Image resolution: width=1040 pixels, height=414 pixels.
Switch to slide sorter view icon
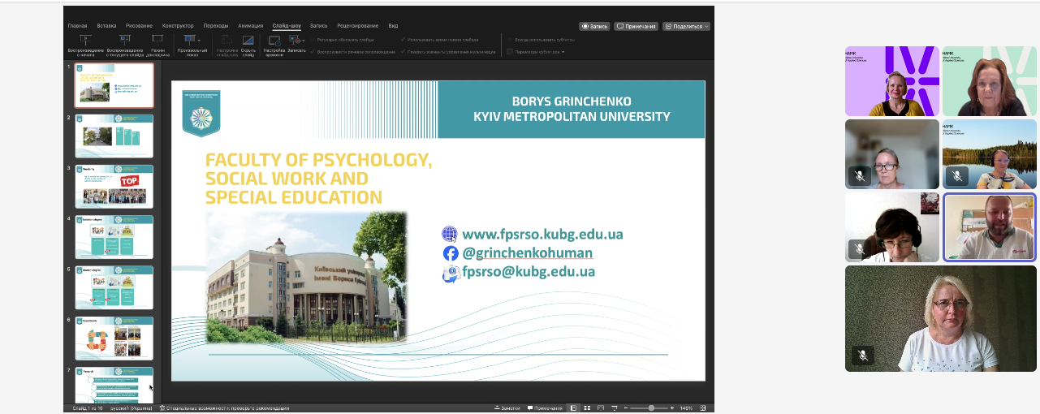[x=585, y=408]
